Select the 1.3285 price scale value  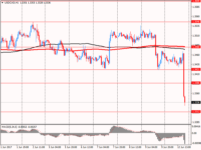click(196, 122)
